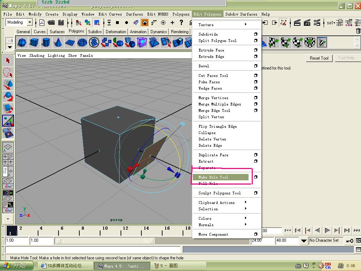The image size is (361, 271).
Task: Click the open scene folder icon
Action: click(51, 23)
